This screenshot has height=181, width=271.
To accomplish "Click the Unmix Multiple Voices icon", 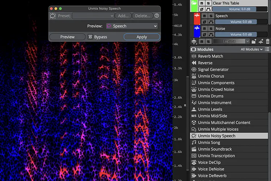I will [194, 129].
